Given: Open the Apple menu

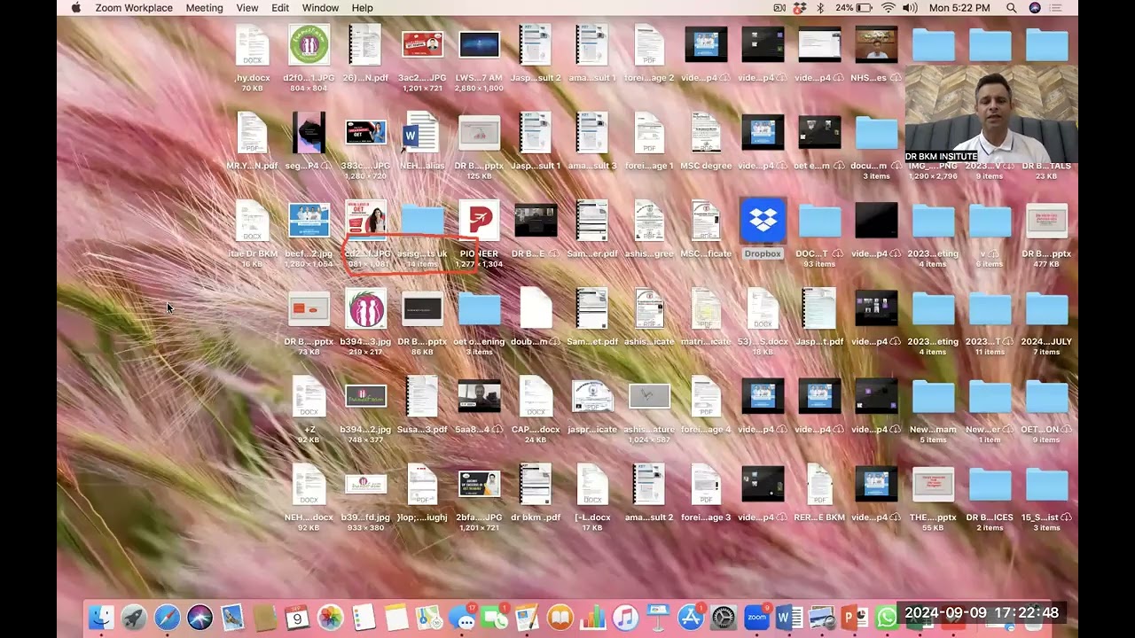Looking at the screenshot, I should (75, 8).
